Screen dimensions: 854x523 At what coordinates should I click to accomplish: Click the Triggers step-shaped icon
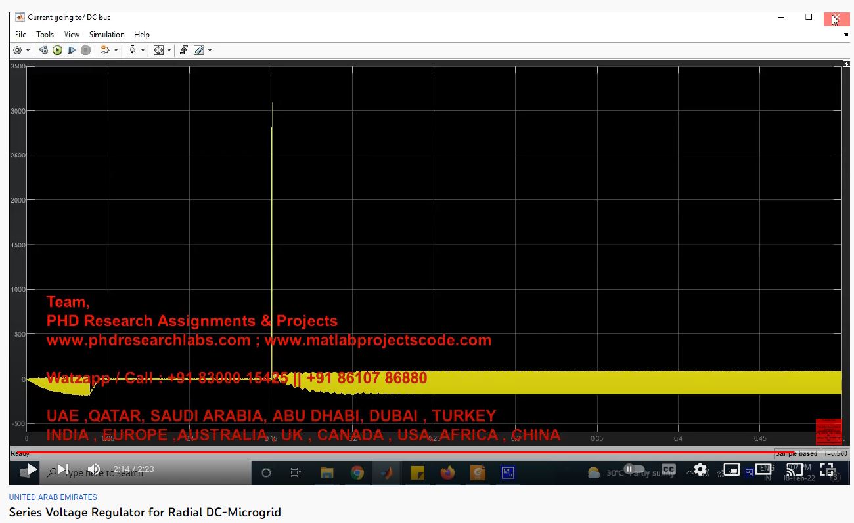(x=184, y=51)
